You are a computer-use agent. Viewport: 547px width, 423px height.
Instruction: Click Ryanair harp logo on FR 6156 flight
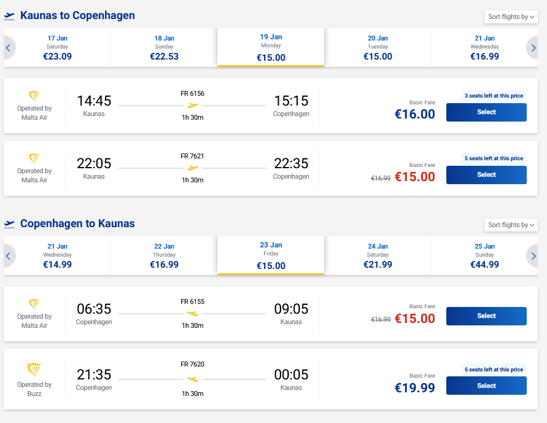coord(34,96)
